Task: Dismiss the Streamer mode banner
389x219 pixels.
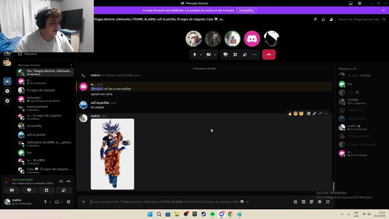Action: [384, 10]
